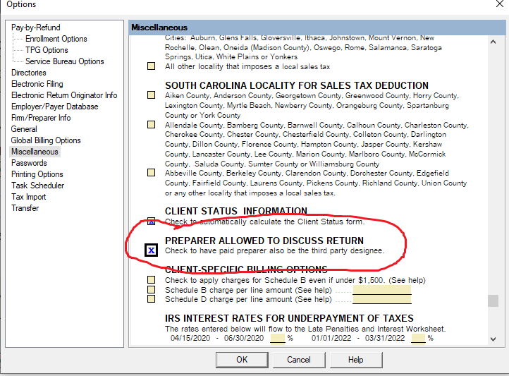This screenshot has width=509, height=376.
Task: Check the Allendale County locality checkbox
Action: click(151, 125)
